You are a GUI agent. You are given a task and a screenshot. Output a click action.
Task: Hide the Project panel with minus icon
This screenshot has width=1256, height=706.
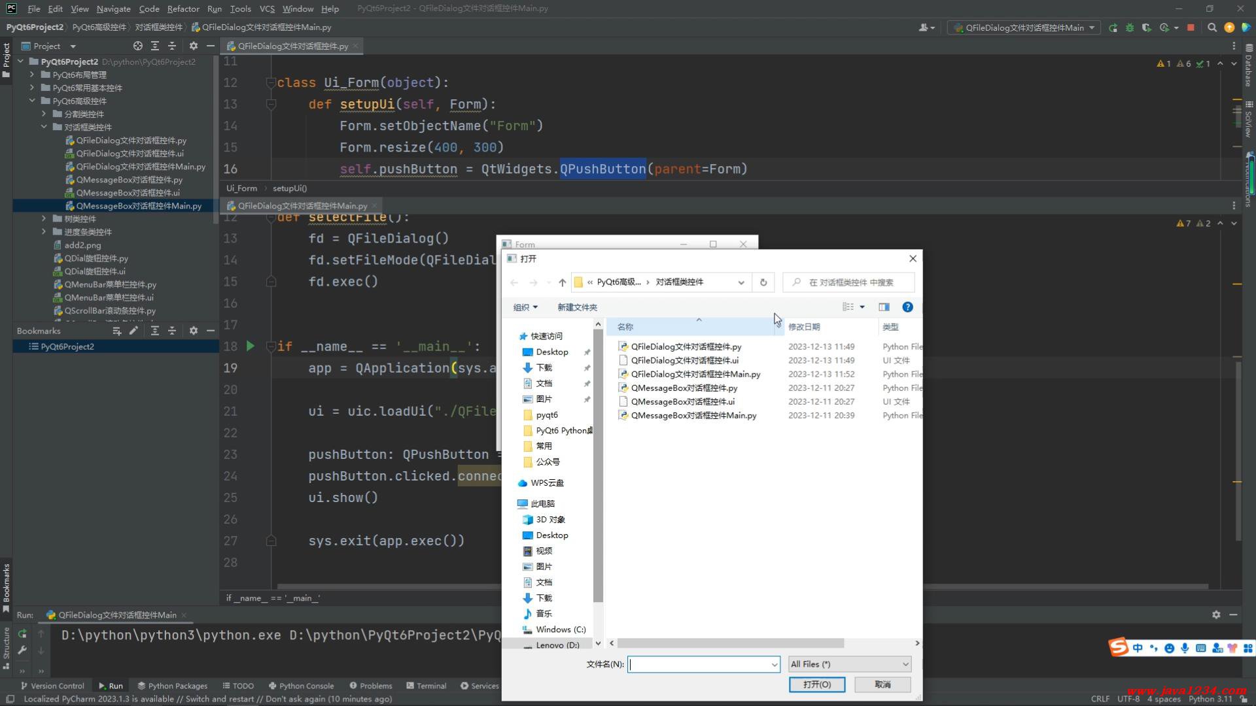point(210,46)
